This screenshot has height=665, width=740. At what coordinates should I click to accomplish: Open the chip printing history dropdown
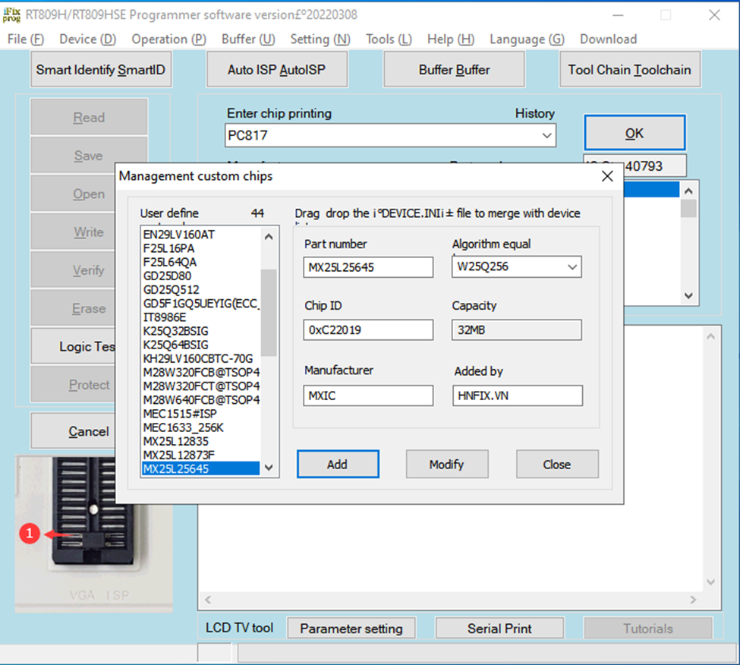(546, 136)
